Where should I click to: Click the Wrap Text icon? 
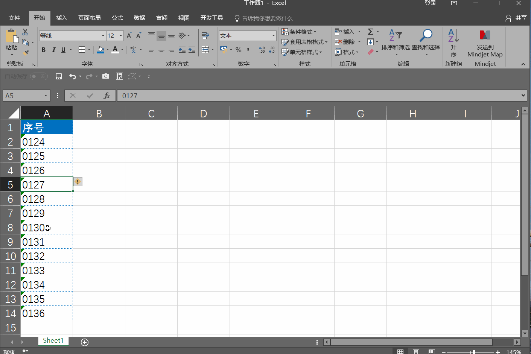coord(205,36)
